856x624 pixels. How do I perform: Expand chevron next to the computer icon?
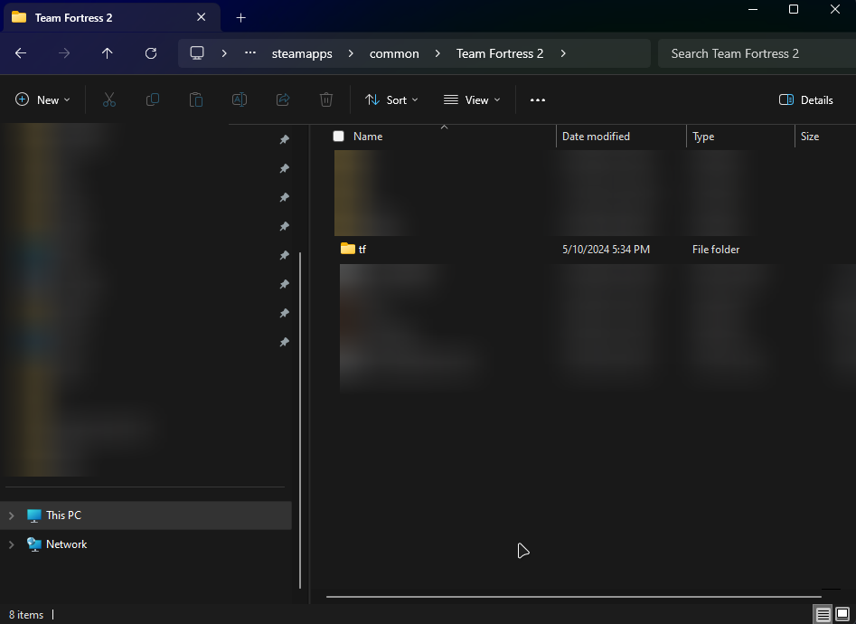pyautogui.click(x=224, y=53)
